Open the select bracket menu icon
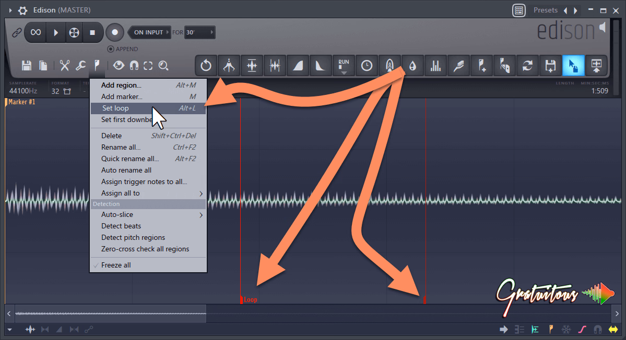This screenshot has width=626, height=340. coord(148,65)
